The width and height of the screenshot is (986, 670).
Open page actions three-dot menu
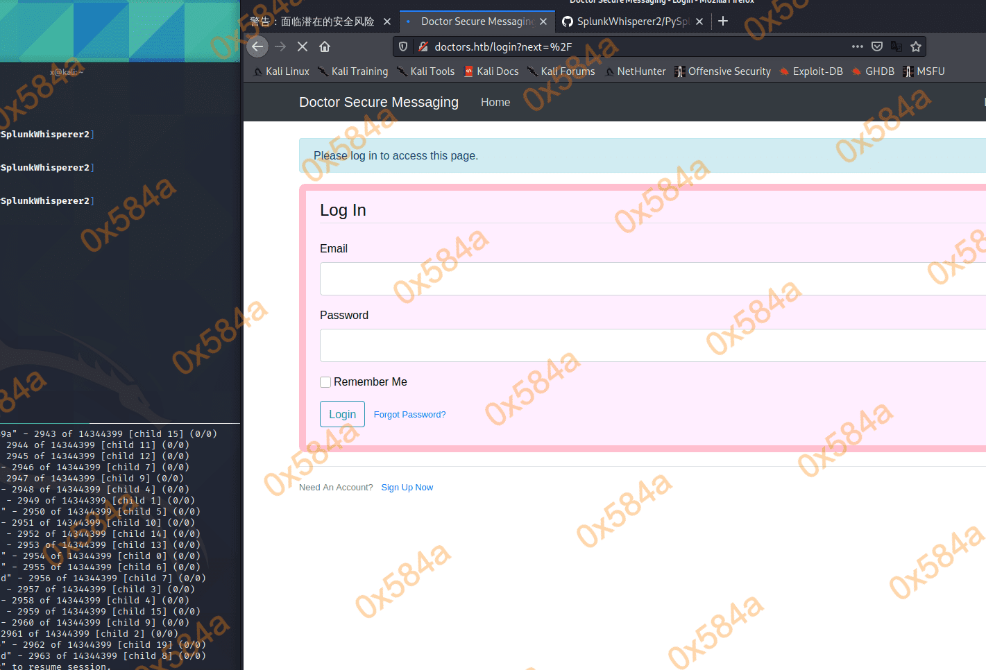point(858,46)
